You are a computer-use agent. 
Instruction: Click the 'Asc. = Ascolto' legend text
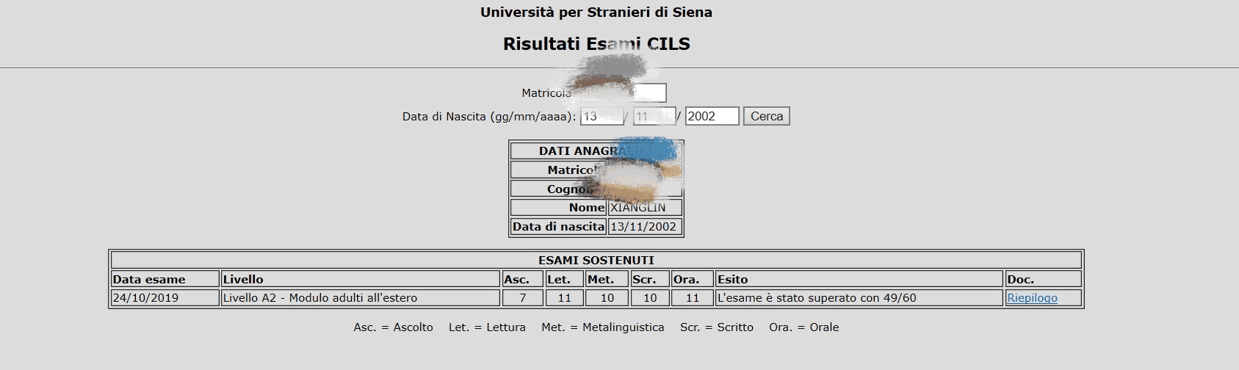(x=394, y=327)
